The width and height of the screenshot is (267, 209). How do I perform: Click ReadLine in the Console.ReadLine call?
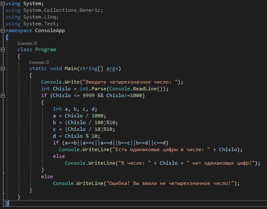click(x=145, y=89)
